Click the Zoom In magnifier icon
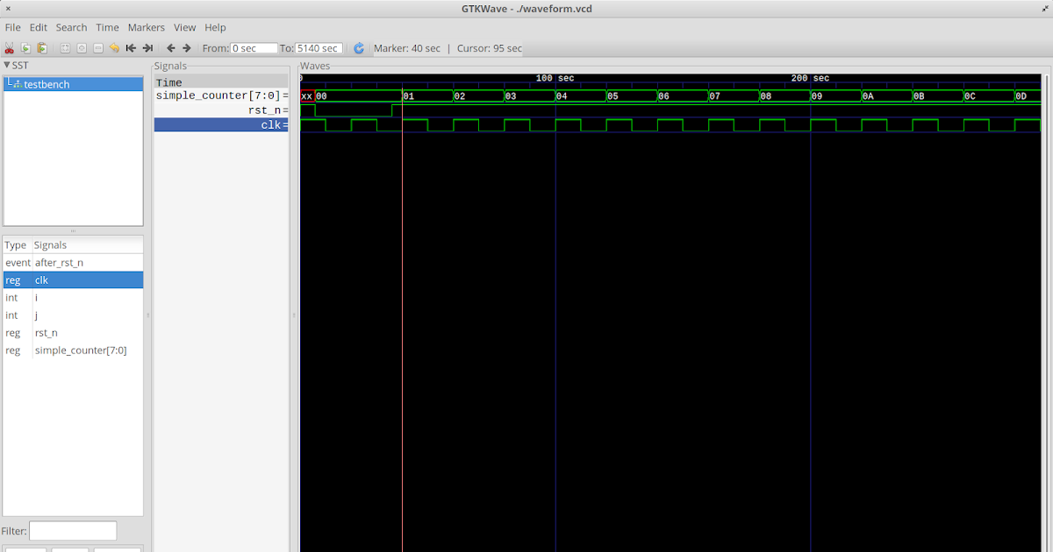Screen dimensions: 1053x552 (x=81, y=48)
